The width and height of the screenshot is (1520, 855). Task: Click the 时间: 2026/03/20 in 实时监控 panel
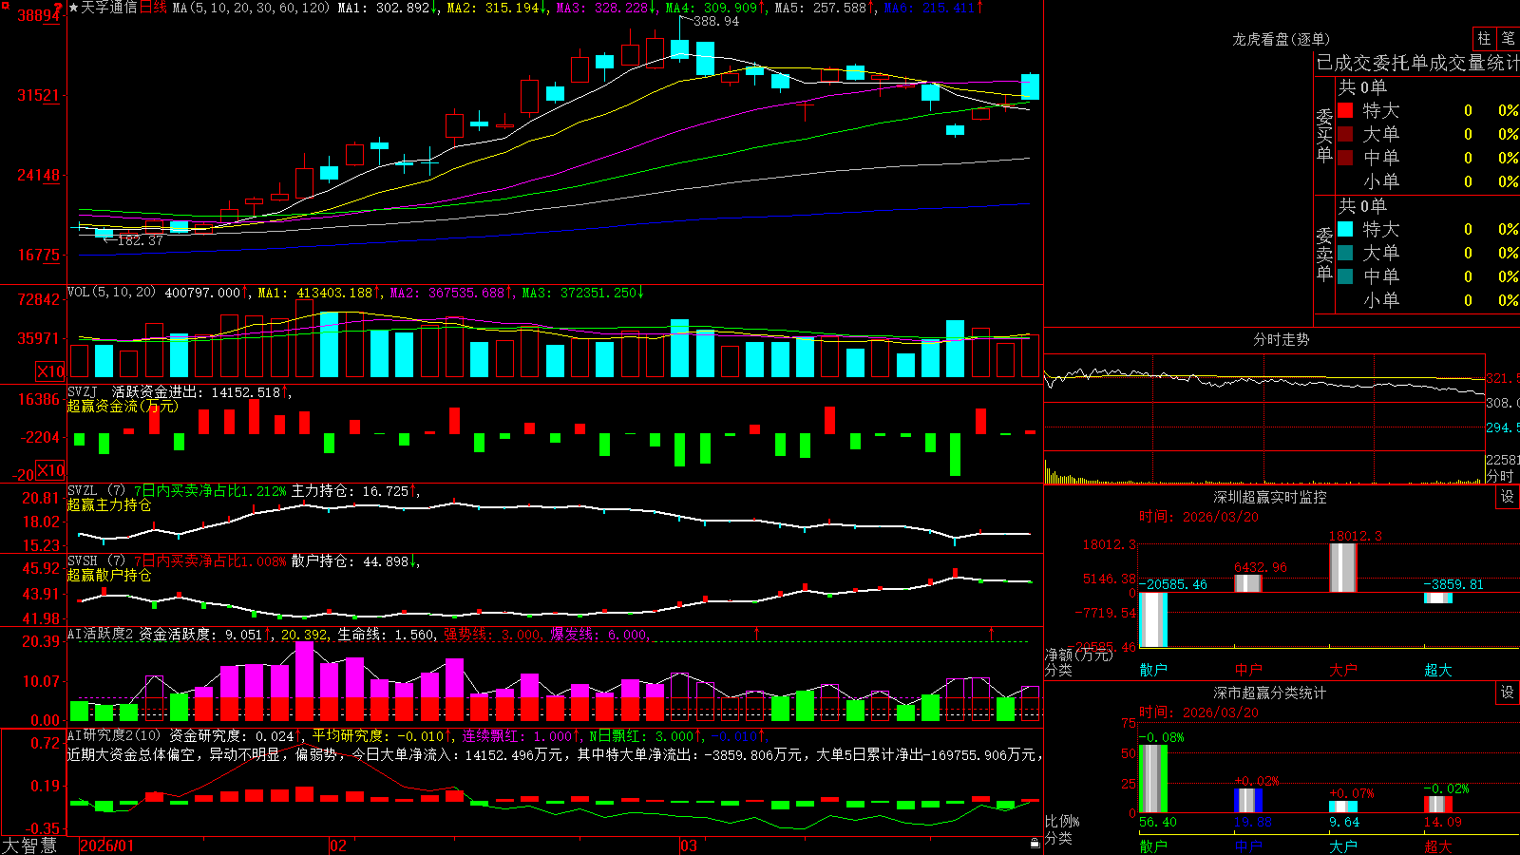coord(1199,517)
